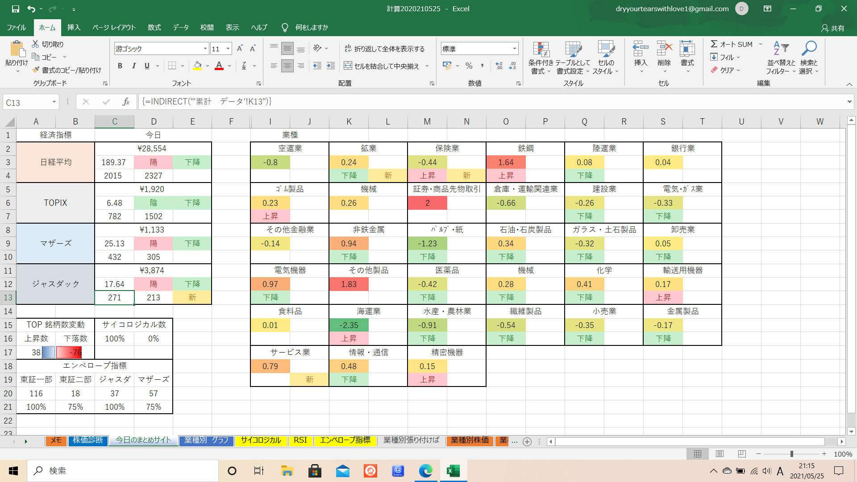Toggle Bold formatting

pyautogui.click(x=120, y=66)
